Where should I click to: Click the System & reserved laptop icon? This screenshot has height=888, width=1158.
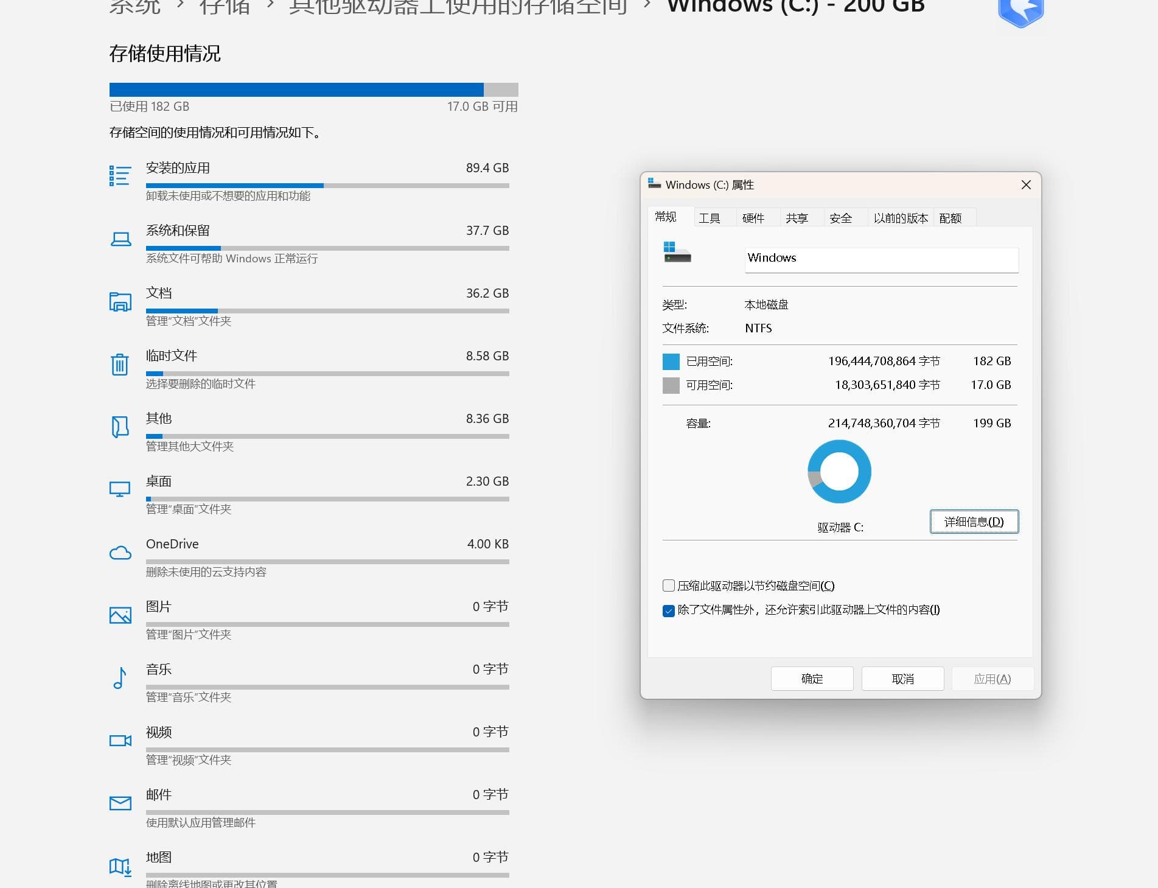120,239
